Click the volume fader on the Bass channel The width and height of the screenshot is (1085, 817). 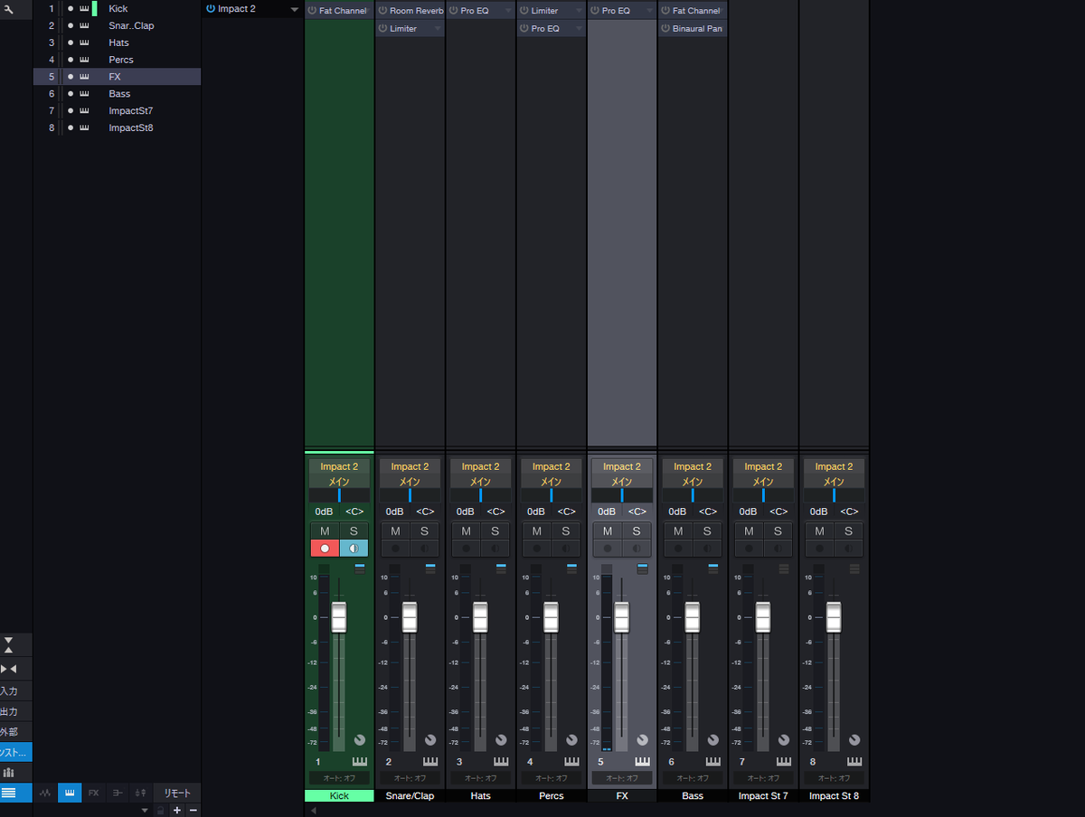(x=692, y=616)
